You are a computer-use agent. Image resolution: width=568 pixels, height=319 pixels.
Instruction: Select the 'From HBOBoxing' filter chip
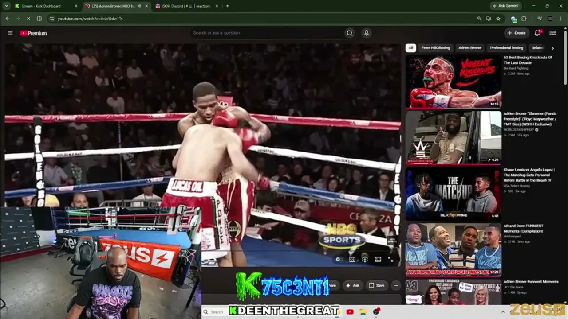436,48
